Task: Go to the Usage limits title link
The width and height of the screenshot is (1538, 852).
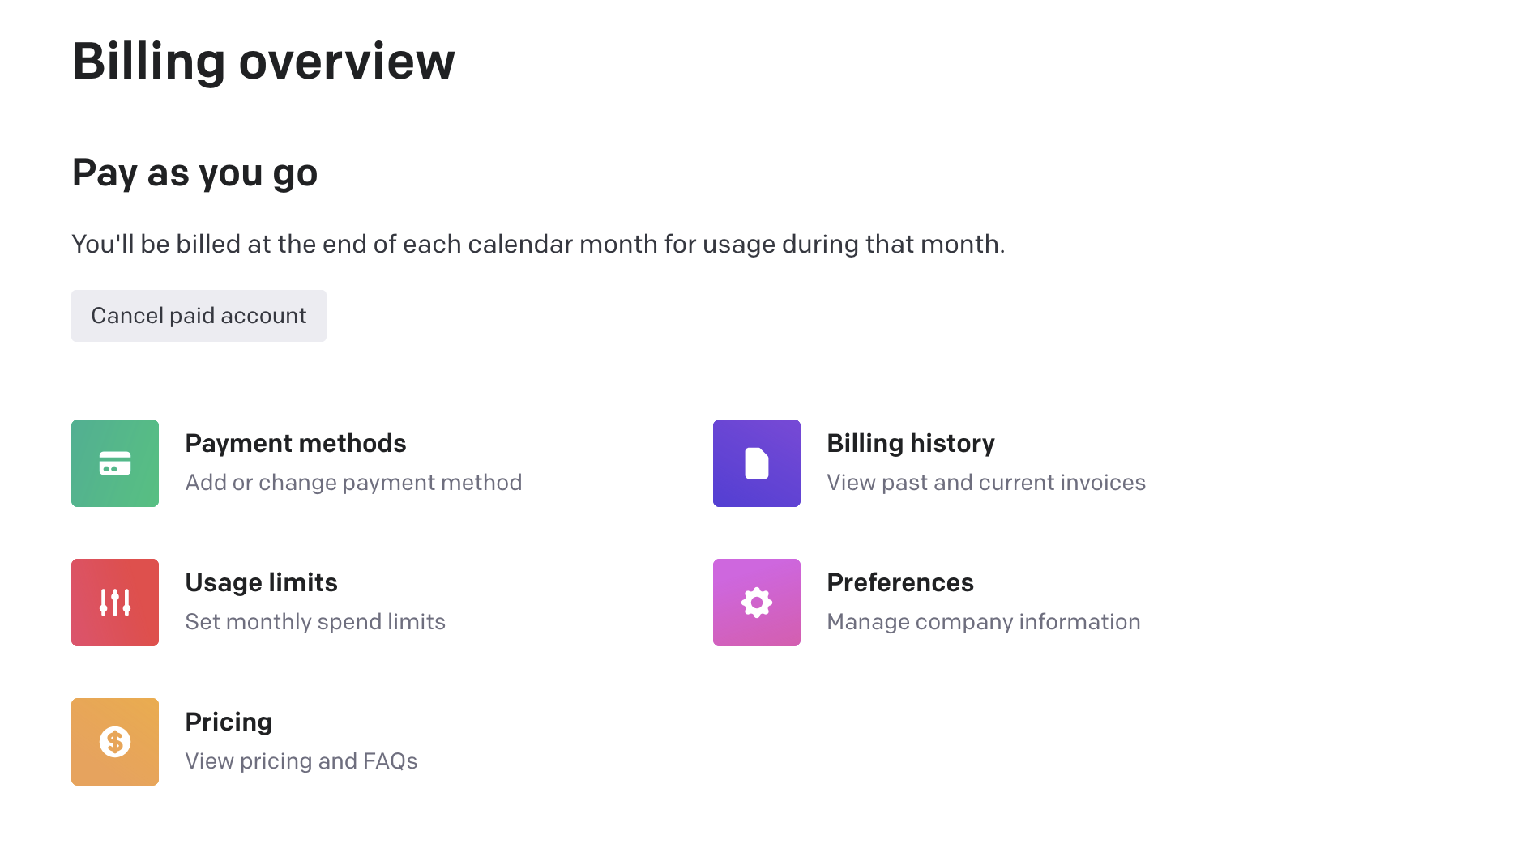Action: pos(261,582)
